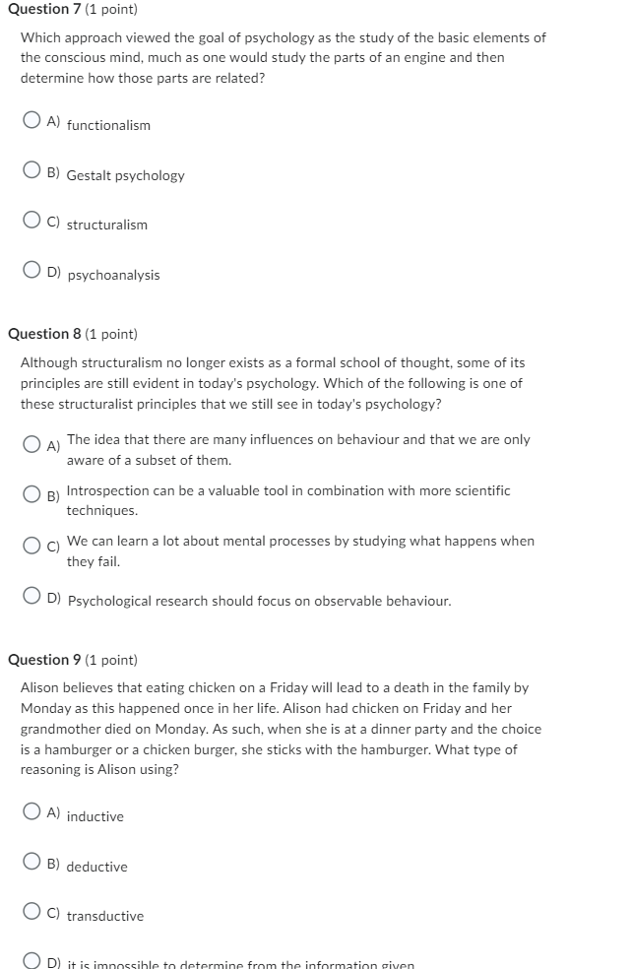The width and height of the screenshot is (632, 969).
Task: Select answer B) Gestalt psychology for Question 7
Action: [30, 169]
